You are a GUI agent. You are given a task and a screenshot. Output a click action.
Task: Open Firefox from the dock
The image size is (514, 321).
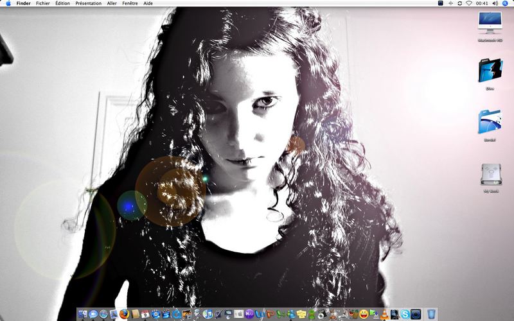point(124,314)
